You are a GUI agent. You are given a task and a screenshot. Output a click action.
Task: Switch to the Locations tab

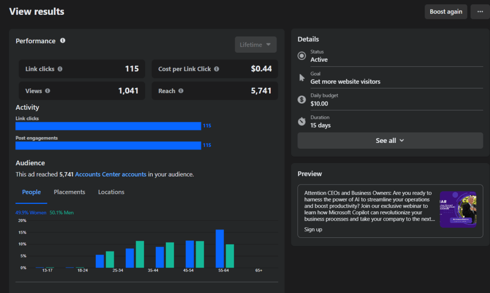[x=111, y=192]
